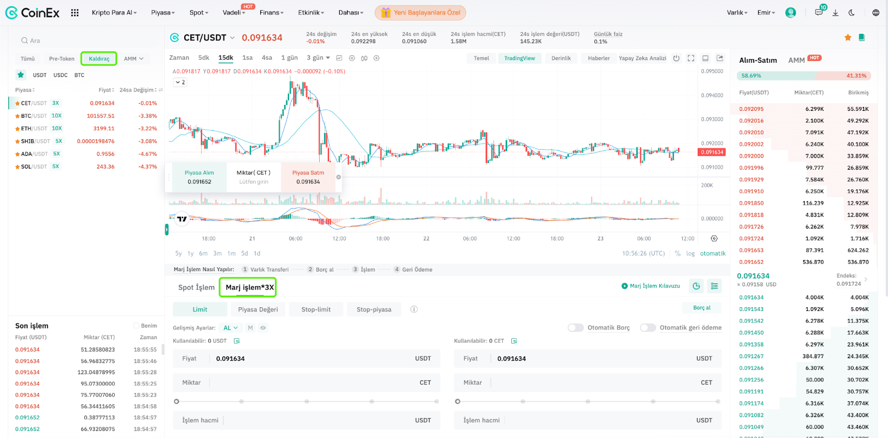The height and width of the screenshot is (438, 888).
Task: Select the Pre-Token tab
Action: (62, 59)
